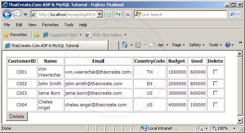
Task: Click the email win.weerachai@thaicreate.com cell
Action: (98, 72)
